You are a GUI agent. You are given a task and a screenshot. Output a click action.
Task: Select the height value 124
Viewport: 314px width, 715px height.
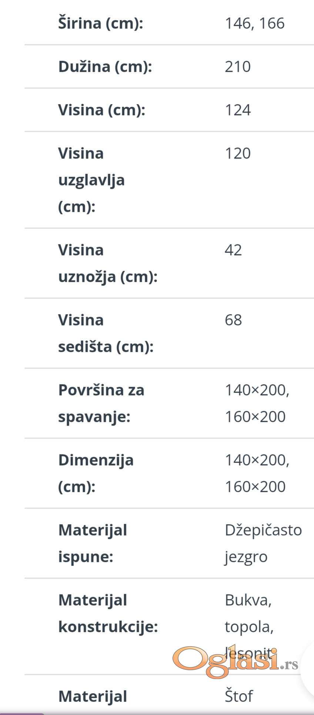pyautogui.click(x=238, y=110)
